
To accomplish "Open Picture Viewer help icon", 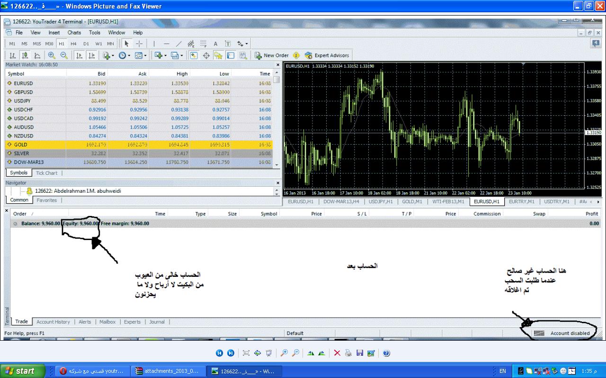I will coord(386,353).
